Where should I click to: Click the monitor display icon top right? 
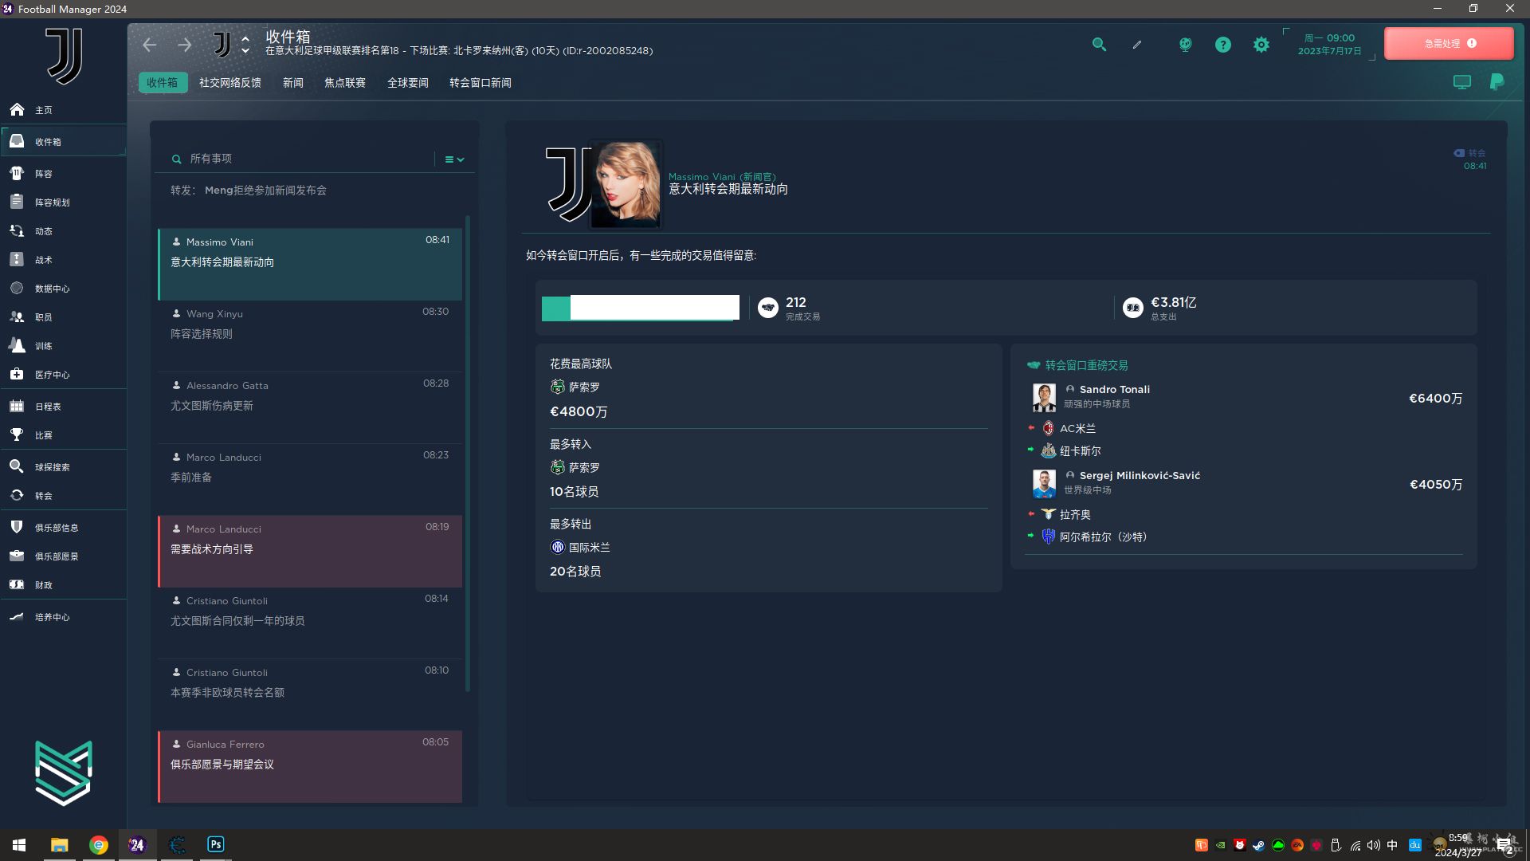(x=1461, y=82)
